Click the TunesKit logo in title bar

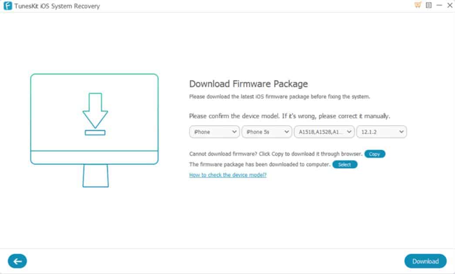pos(7,6)
